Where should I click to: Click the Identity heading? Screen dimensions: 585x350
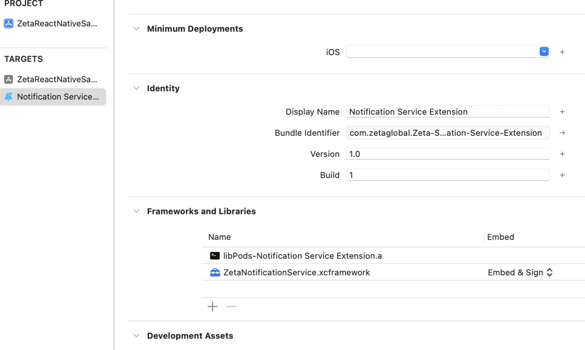[163, 88]
